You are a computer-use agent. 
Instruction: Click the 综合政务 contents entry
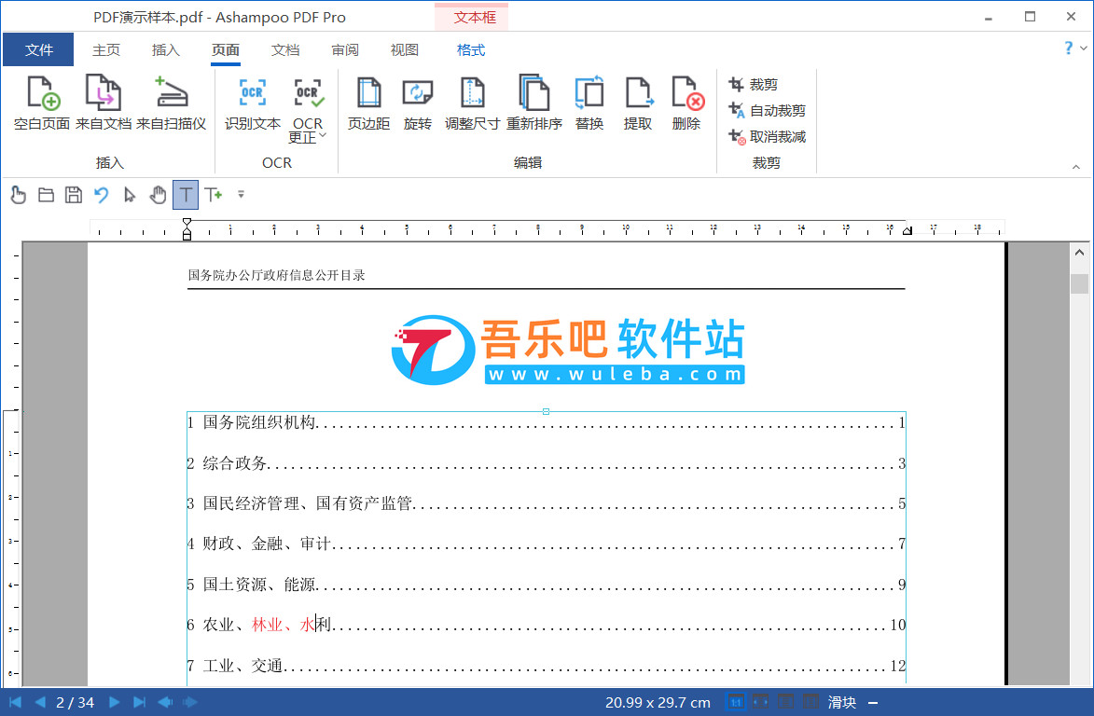pyautogui.click(x=546, y=463)
